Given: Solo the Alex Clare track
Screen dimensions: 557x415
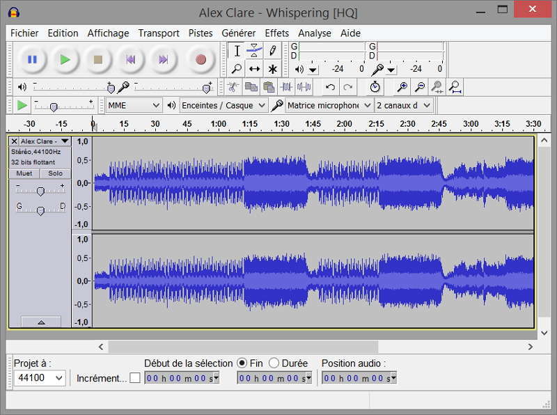Looking at the screenshot, I should click(55, 173).
